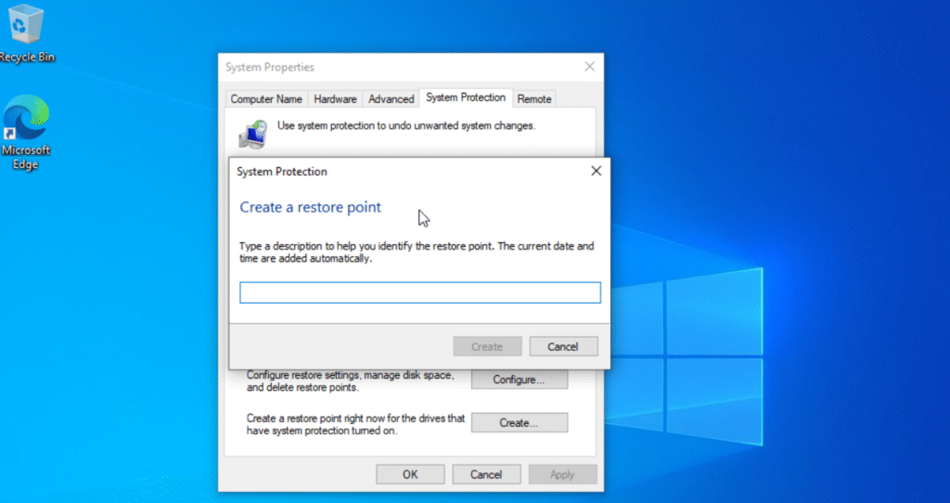The height and width of the screenshot is (503, 950).
Task: Cancel the Create a restore point dialog
Action: click(x=563, y=347)
